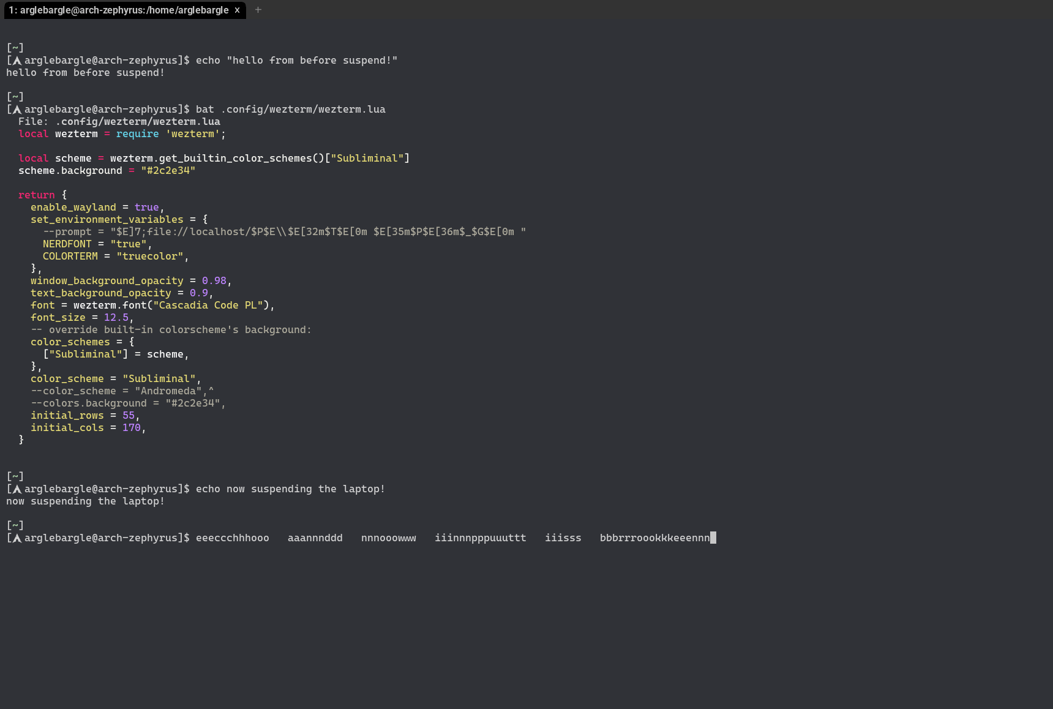Click the echo now suspending the laptop! command
Screen dimensions: 1053x709
[x=290, y=489]
